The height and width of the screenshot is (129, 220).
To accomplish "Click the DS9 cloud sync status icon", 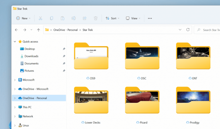I will 88,78.
